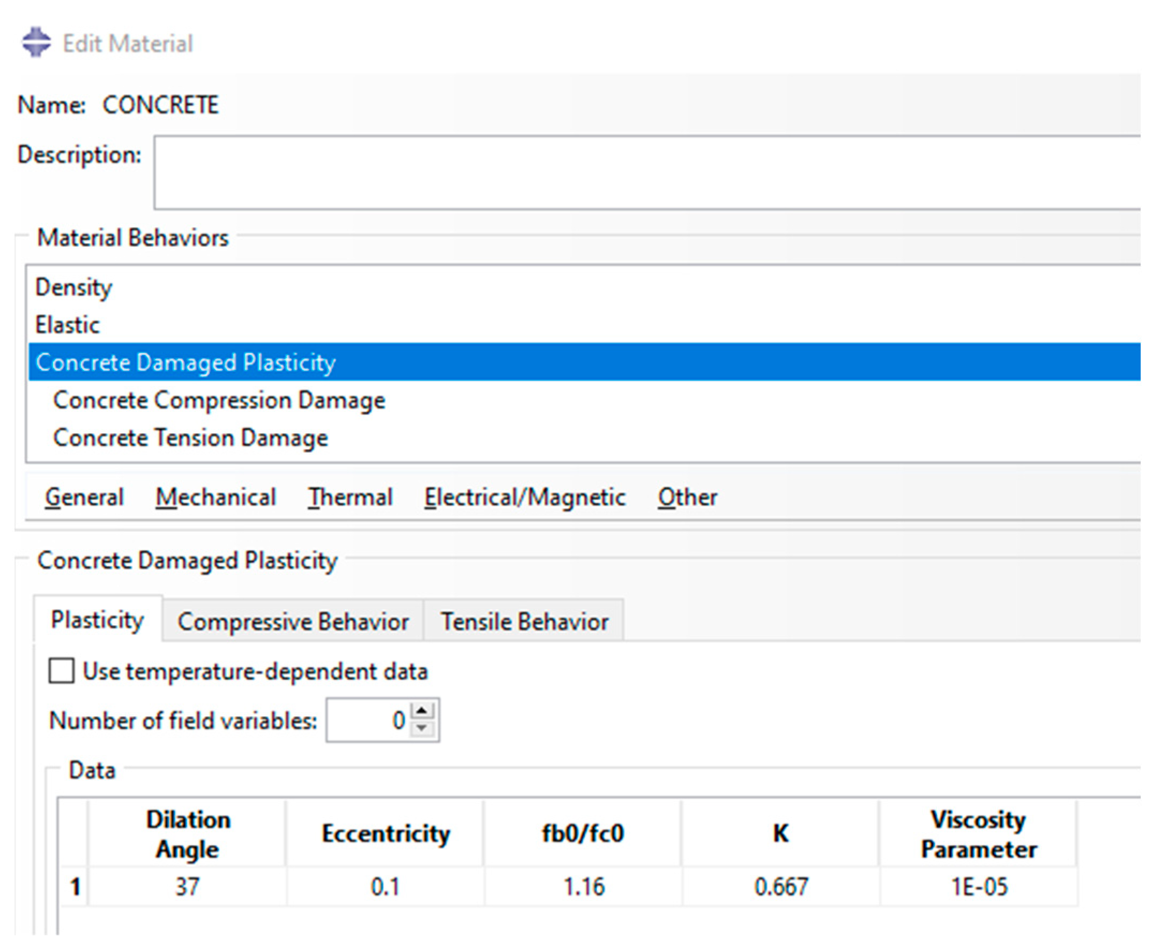The height and width of the screenshot is (949, 1153).
Task: Click the Edit Material window icon
Action: [36, 43]
